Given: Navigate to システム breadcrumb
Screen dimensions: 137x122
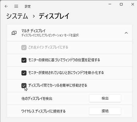Looking at the screenshot, I should click(x=17, y=16).
